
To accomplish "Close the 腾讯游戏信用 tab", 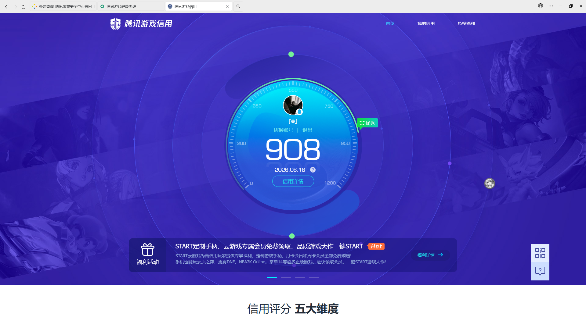I will click(x=227, y=6).
